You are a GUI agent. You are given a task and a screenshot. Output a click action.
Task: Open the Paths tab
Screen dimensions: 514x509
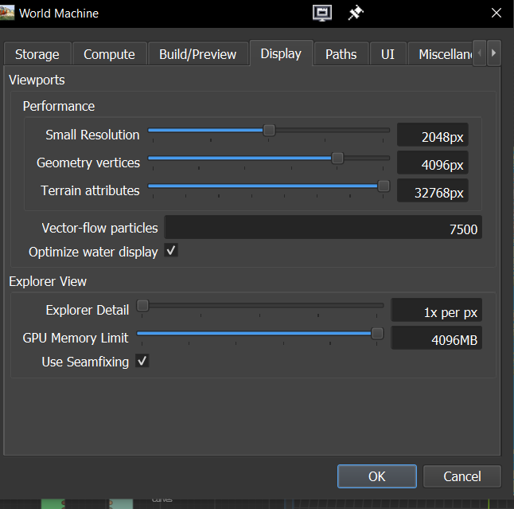341,54
